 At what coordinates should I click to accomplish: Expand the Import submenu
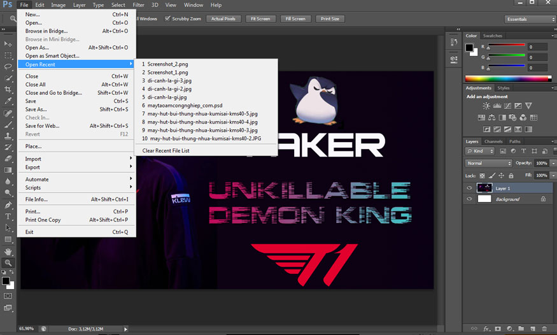(x=77, y=159)
